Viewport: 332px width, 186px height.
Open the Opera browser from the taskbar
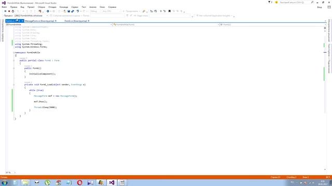[79, 182]
